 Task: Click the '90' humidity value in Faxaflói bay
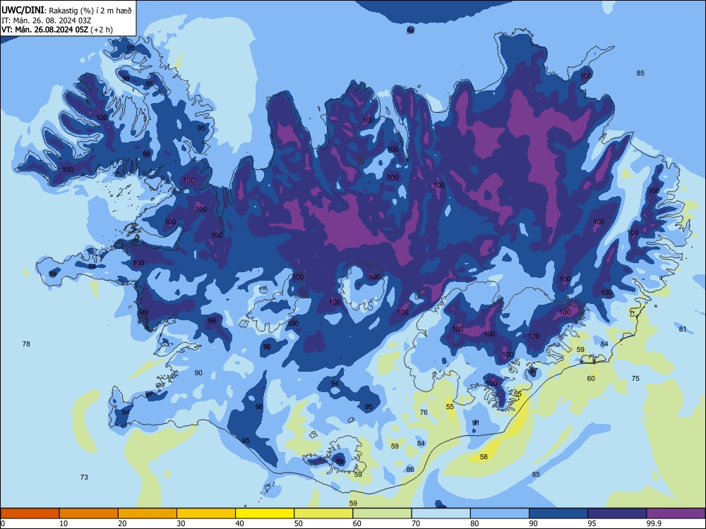tap(198, 373)
